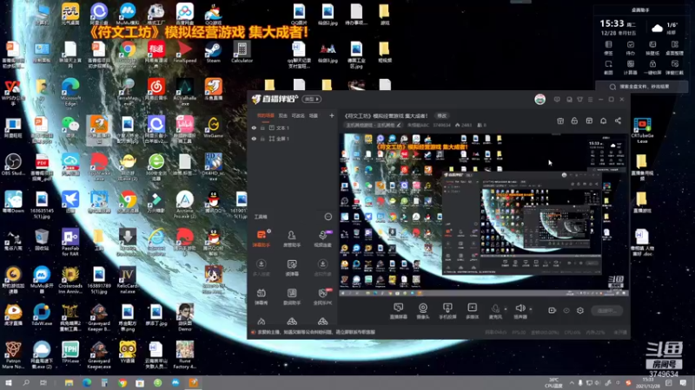Select the 文本 1 source row

pyautogui.click(x=293, y=127)
